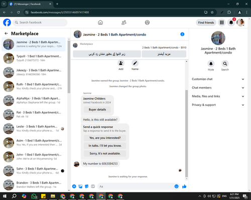Image resolution: width=251 pixels, height=200 pixels.
Task: Send quick response 'Sorry, it's not available.'
Action: pos(105,153)
